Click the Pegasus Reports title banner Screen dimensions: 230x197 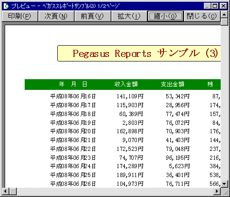(x=139, y=54)
